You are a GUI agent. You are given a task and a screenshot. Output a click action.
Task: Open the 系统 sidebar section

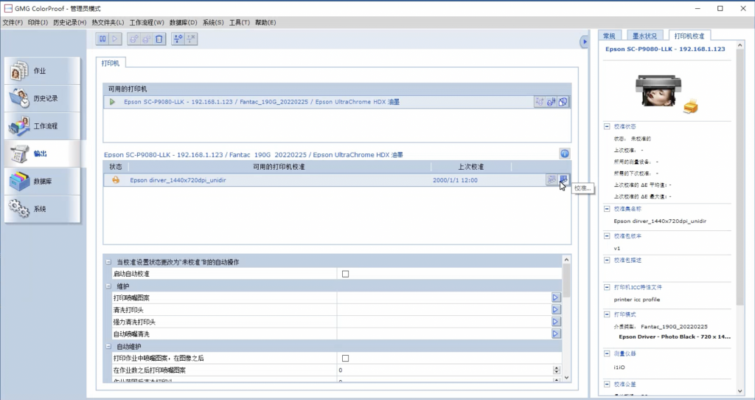[42, 209]
